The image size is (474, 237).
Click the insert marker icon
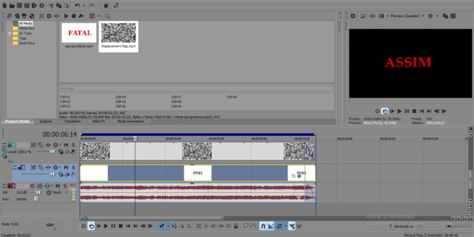click(x=246, y=226)
